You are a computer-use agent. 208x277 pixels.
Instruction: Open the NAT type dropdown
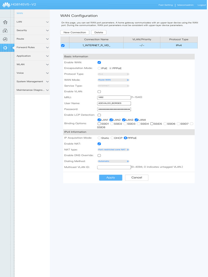tap(113, 150)
